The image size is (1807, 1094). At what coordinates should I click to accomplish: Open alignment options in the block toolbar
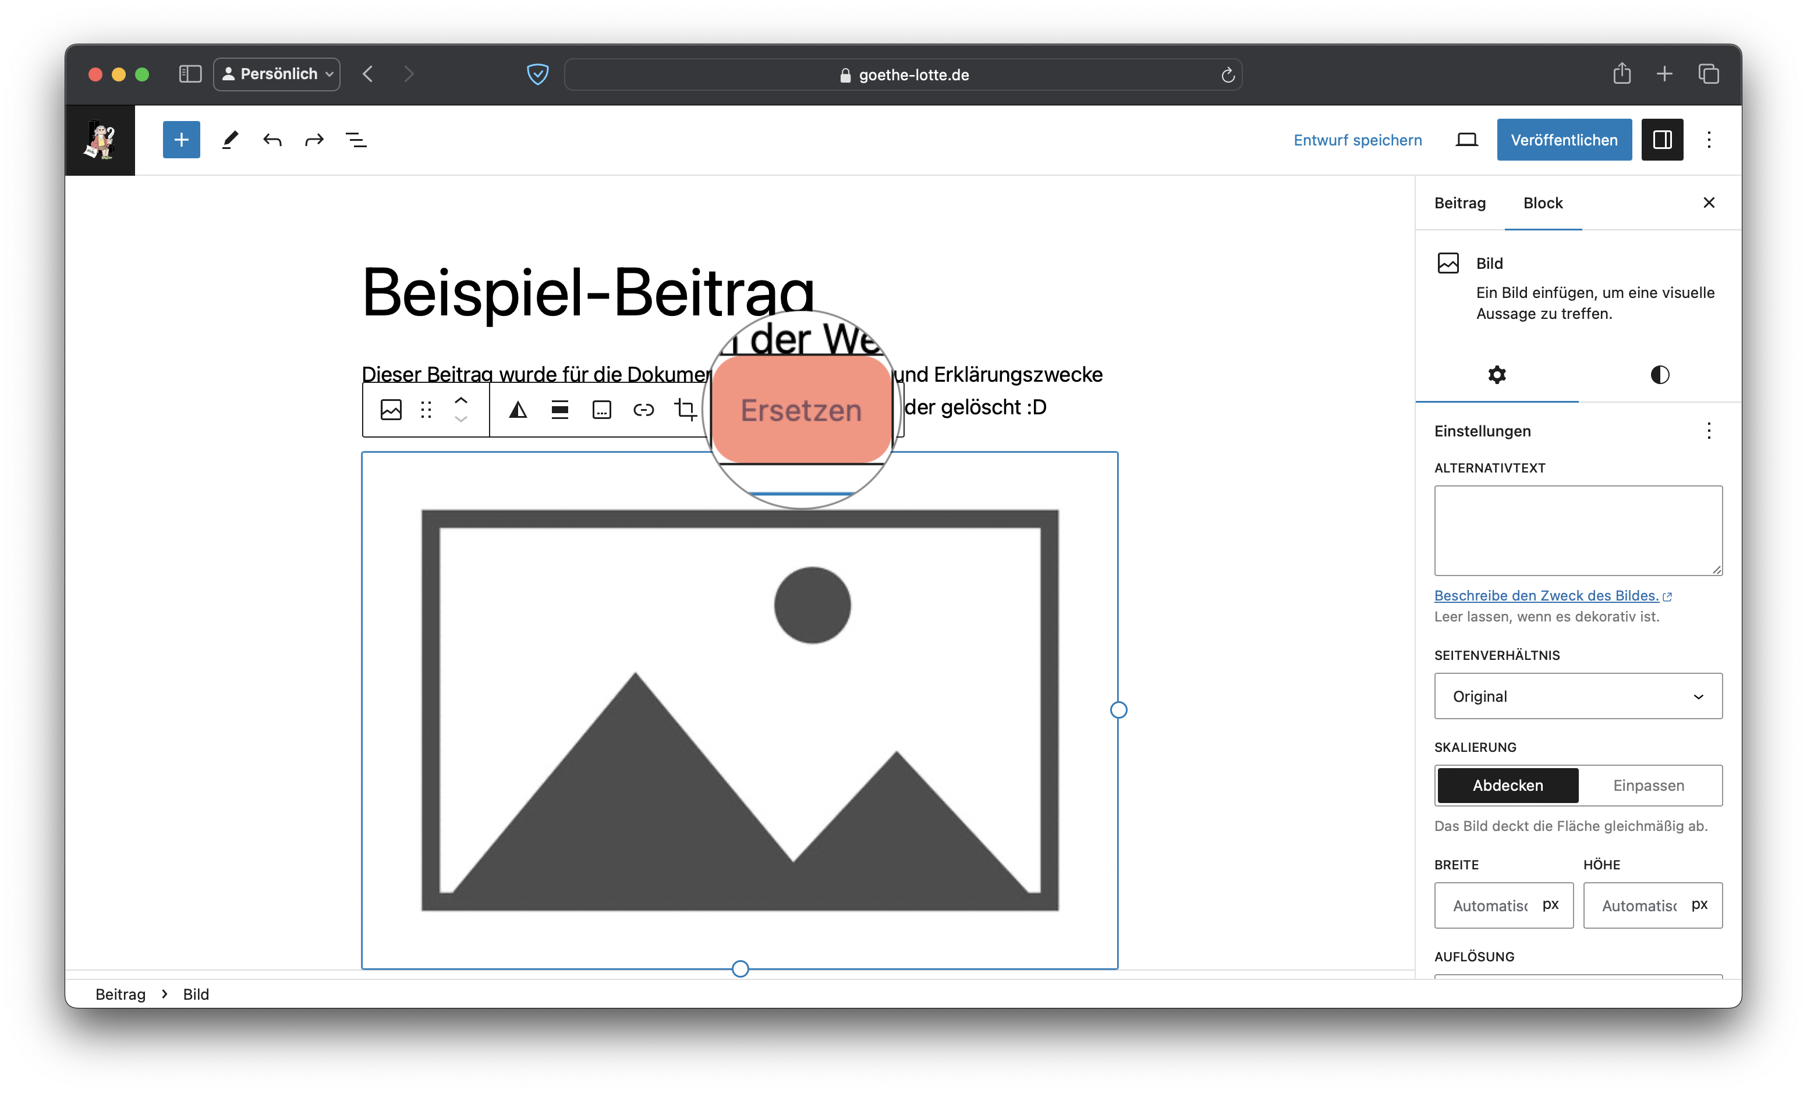click(x=559, y=409)
